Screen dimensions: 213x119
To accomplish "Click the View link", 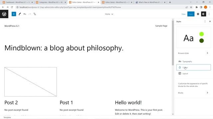I will tap(183, 14).
